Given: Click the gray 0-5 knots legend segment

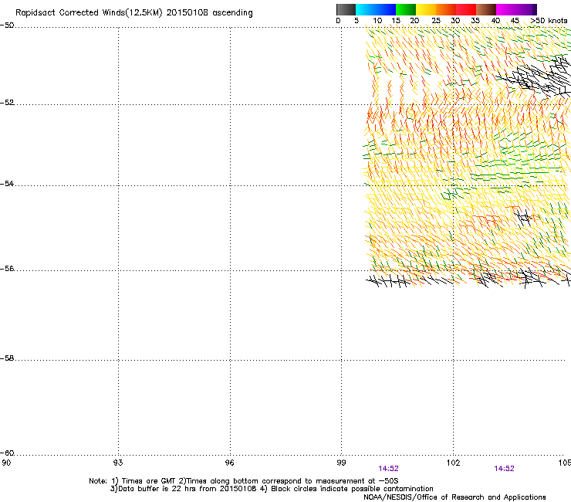Looking at the screenshot, I should point(346,9).
